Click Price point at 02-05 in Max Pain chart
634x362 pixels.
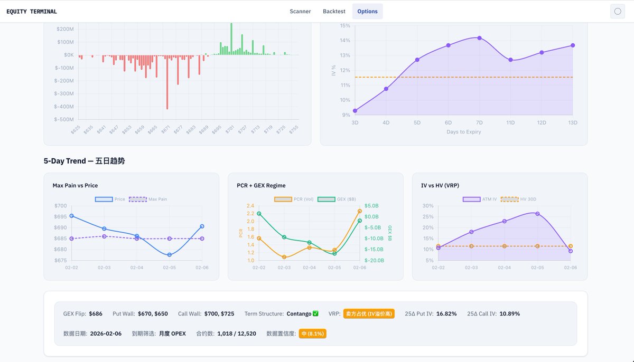pyautogui.click(x=169, y=255)
